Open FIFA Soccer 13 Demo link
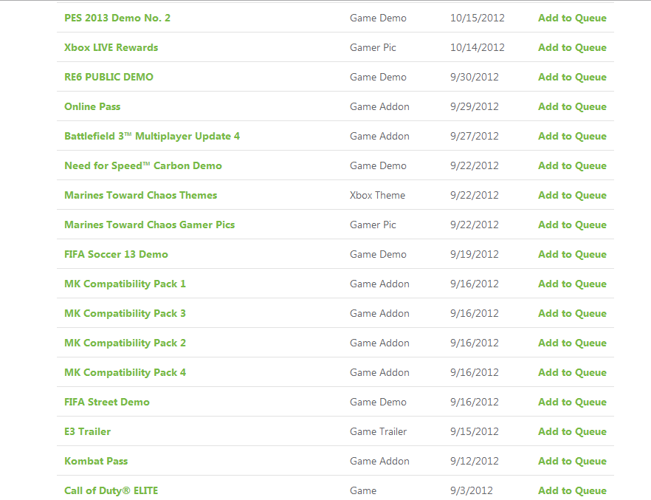The width and height of the screenshot is (651, 500). pos(116,254)
